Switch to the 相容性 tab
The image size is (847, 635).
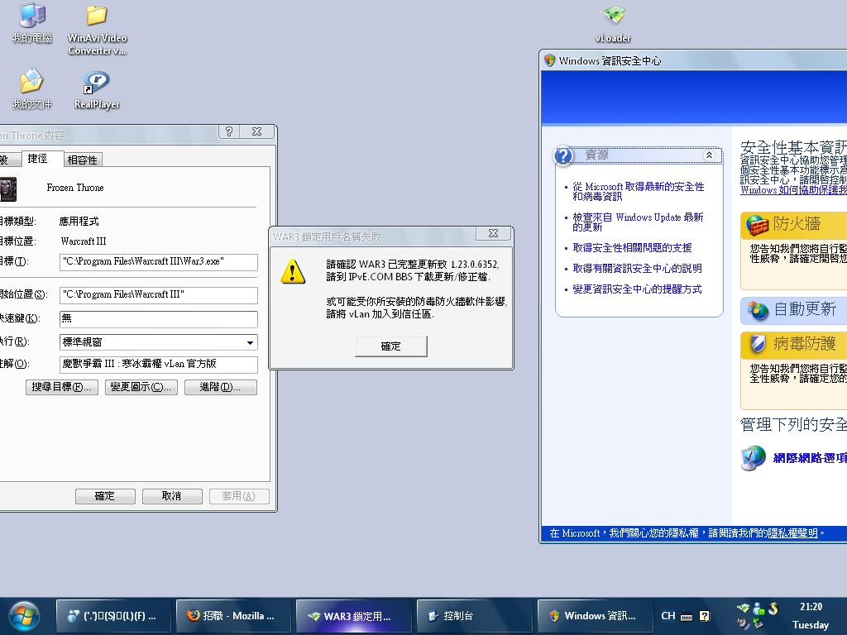coord(83,160)
